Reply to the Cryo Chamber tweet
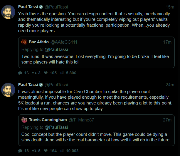The height and width of the screenshot is (156, 180). 20,151
